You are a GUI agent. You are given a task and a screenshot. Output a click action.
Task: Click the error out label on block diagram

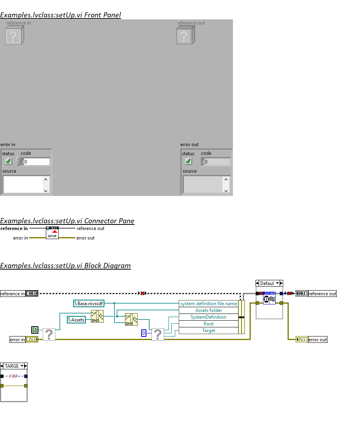[x=318, y=340]
